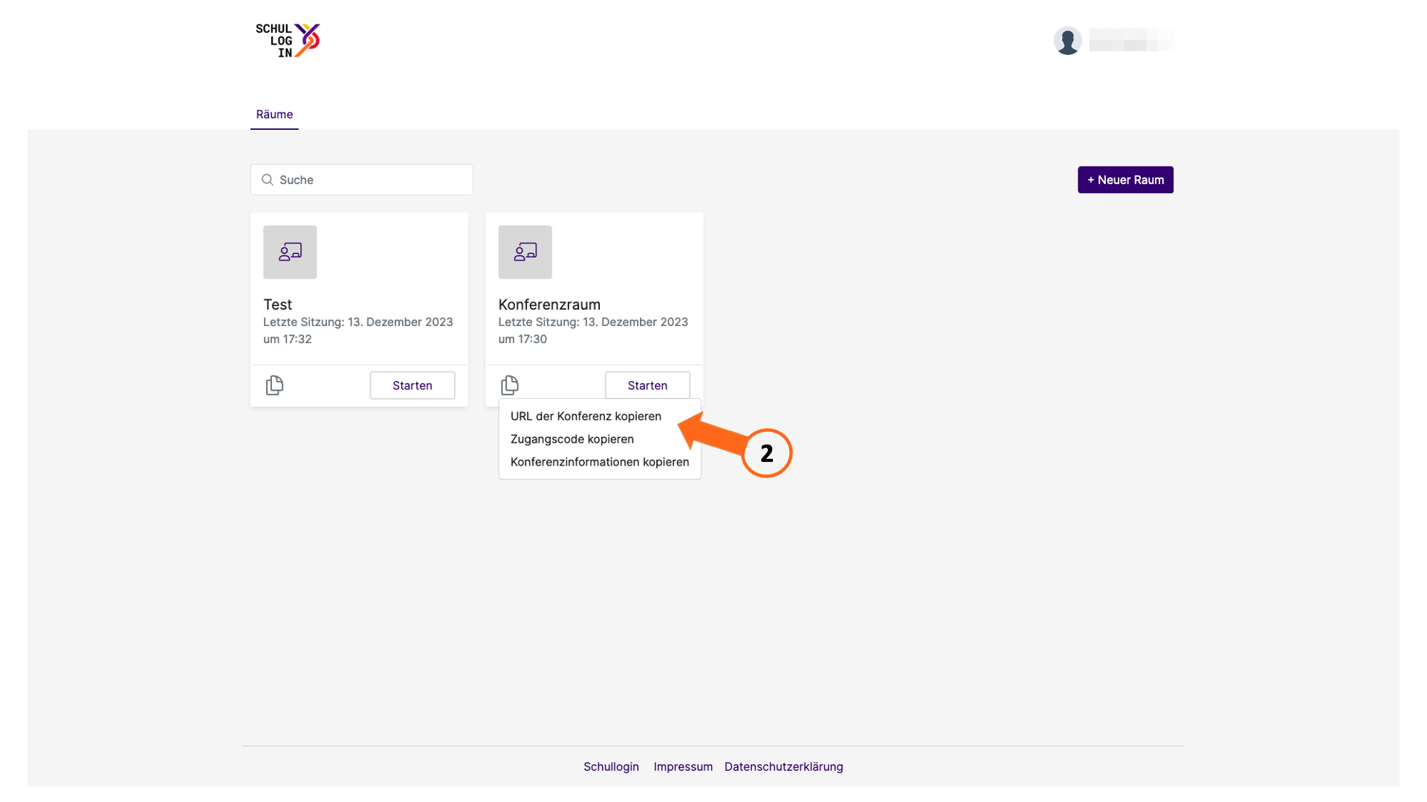Choose Konferenzinformationen kopieren option

point(599,462)
